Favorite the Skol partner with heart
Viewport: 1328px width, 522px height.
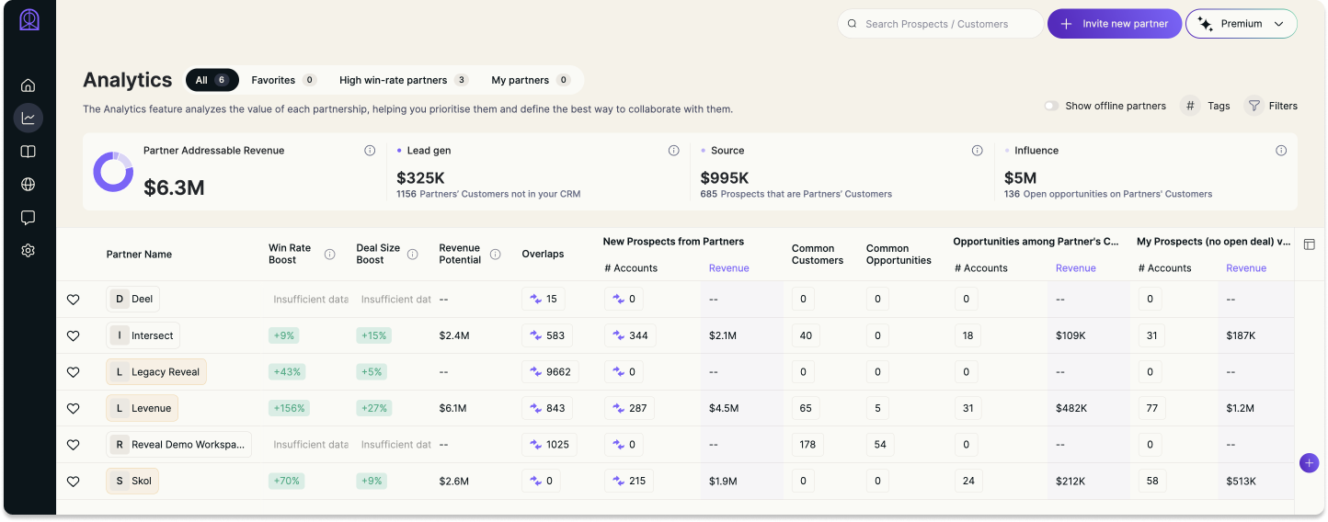click(x=74, y=481)
